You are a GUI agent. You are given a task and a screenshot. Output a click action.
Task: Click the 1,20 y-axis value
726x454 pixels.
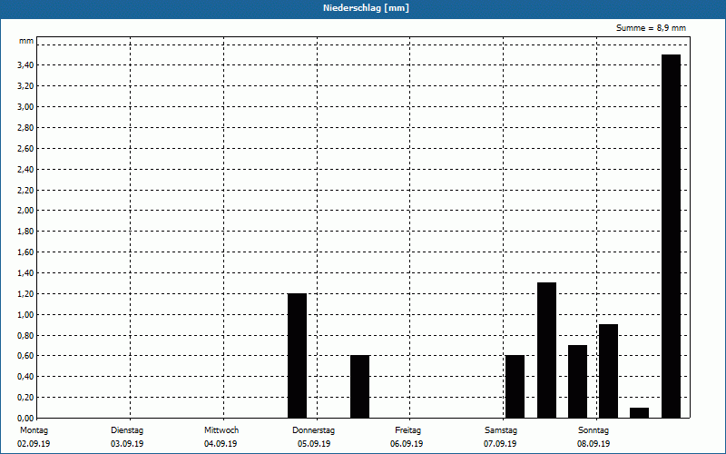(x=25, y=293)
